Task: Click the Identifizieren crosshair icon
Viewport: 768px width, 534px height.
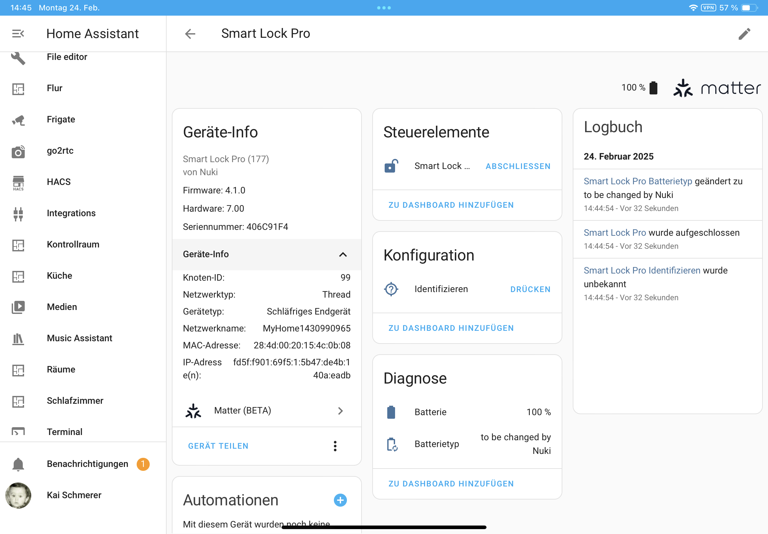Action: point(391,289)
